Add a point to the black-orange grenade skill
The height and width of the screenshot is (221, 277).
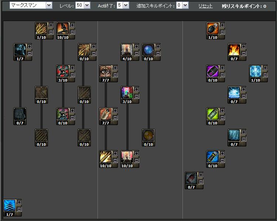(222, 25)
